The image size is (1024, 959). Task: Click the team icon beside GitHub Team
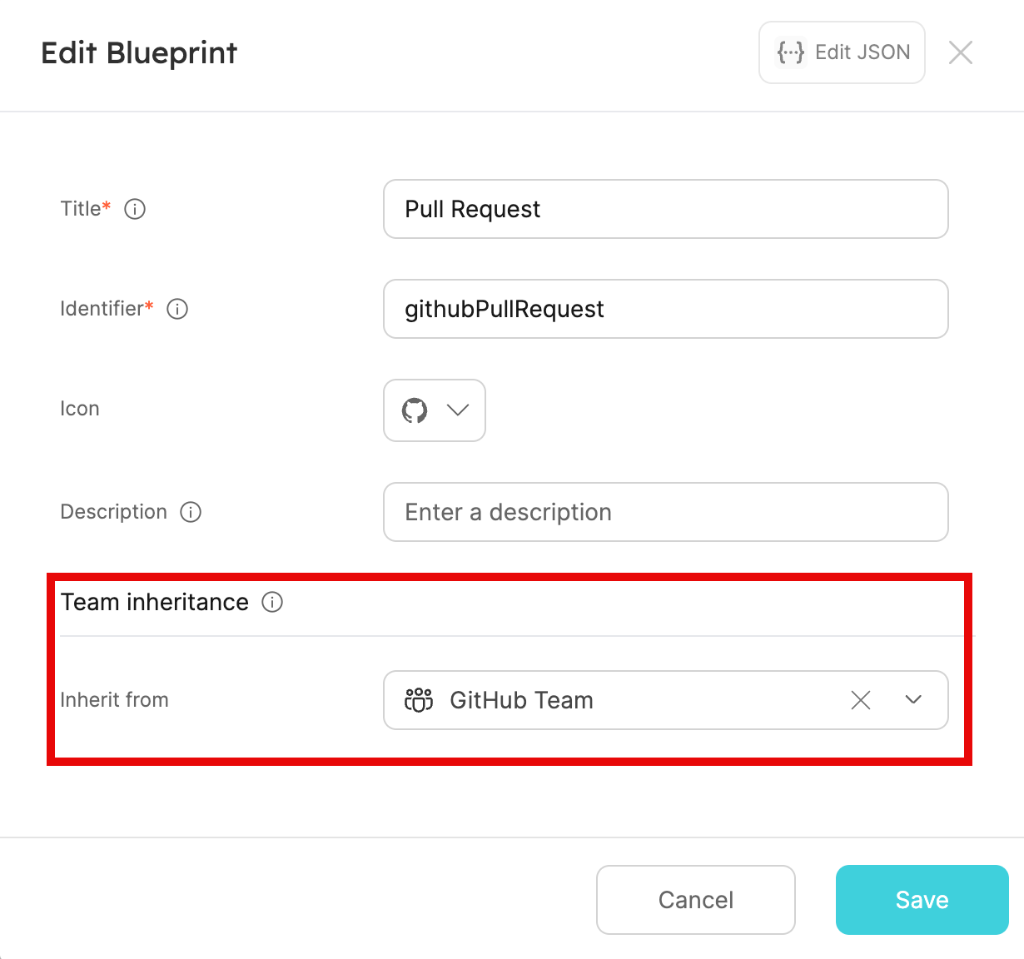[x=419, y=700]
